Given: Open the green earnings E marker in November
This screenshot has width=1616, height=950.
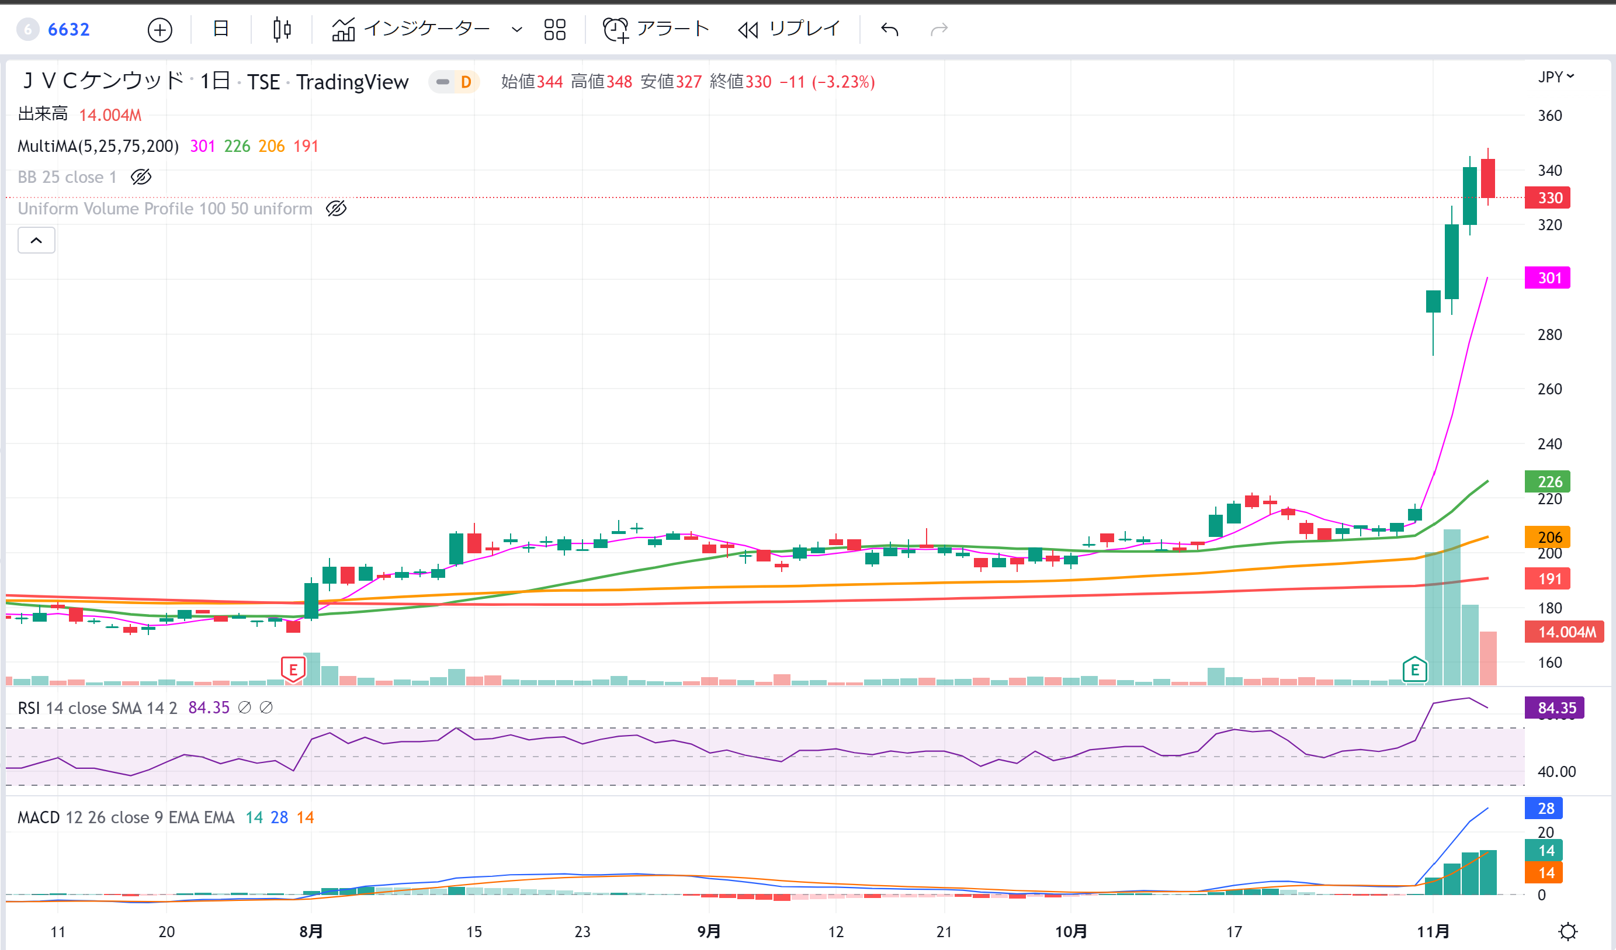Looking at the screenshot, I should click(1414, 670).
